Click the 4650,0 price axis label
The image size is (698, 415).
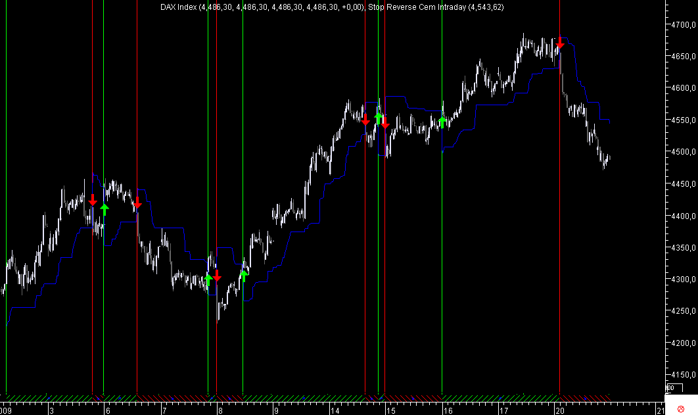683,57
